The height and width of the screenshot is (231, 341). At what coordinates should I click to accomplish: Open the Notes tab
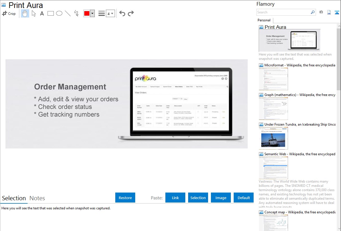coord(37,198)
